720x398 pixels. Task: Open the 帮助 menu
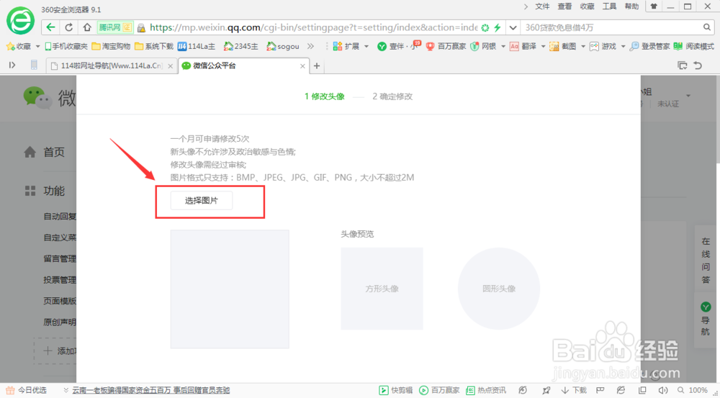(x=632, y=6)
